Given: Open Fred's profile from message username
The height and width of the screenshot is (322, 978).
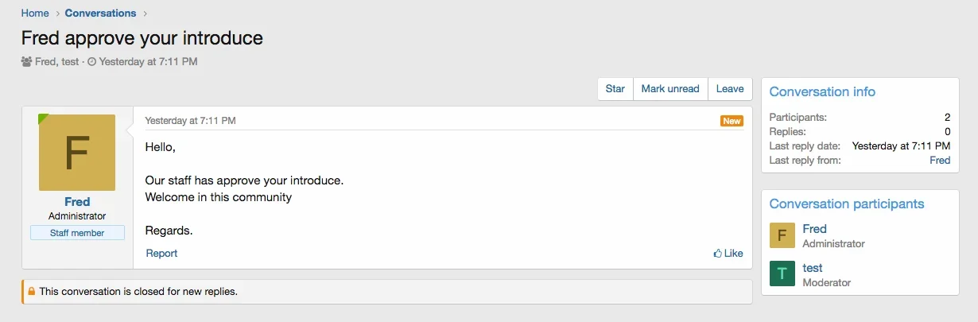Looking at the screenshot, I should coord(77,202).
